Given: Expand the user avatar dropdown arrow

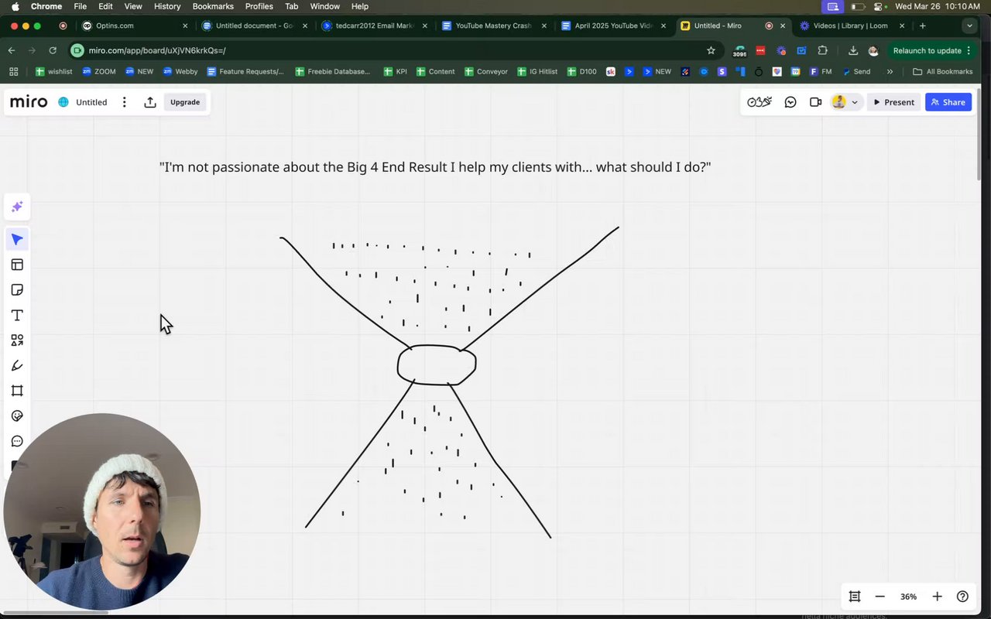Looking at the screenshot, I should 855,102.
